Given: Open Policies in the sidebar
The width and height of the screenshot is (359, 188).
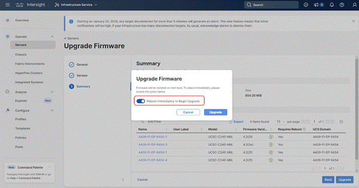Looking at the screenshot, I should pyautogui.click(x=21, y=138).
